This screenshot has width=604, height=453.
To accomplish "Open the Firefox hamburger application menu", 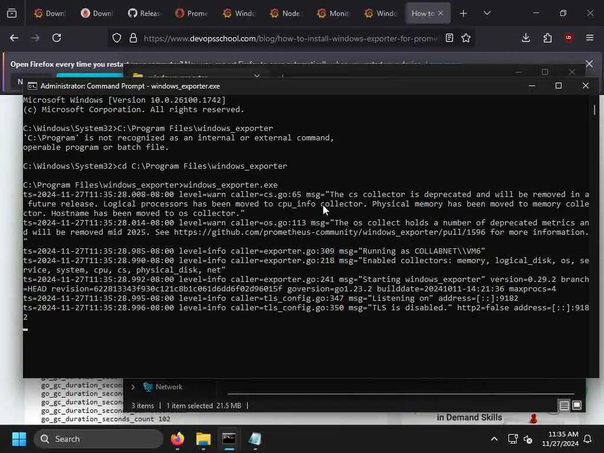I will coord(590,38).
